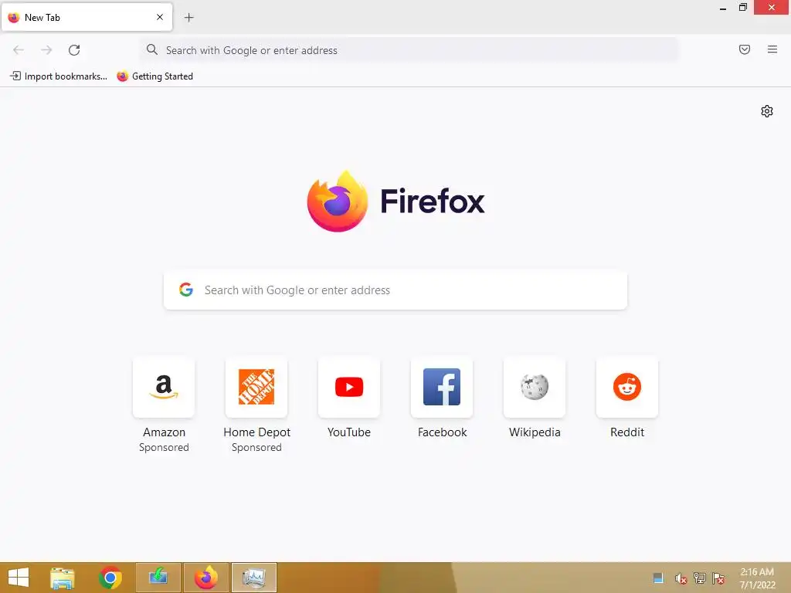Reload the current page
The height and width of the screenshot is (593, 791).
point(74,50)
